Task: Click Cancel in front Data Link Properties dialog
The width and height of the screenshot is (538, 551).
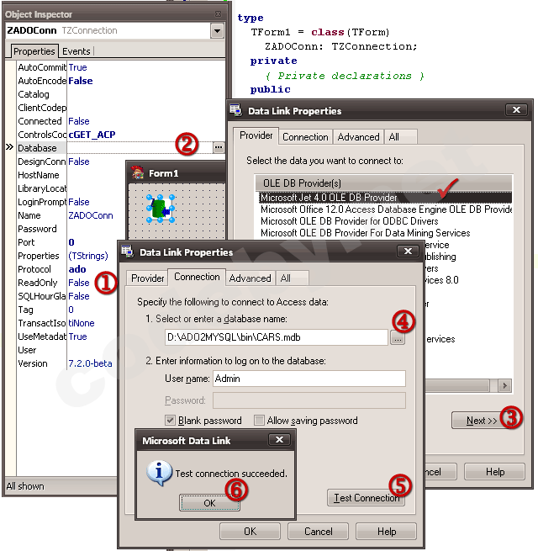Action: click(x=318, y=532)
